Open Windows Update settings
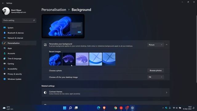Image resolution: width=197 pixels, height=111 pixels. (19, 79)
